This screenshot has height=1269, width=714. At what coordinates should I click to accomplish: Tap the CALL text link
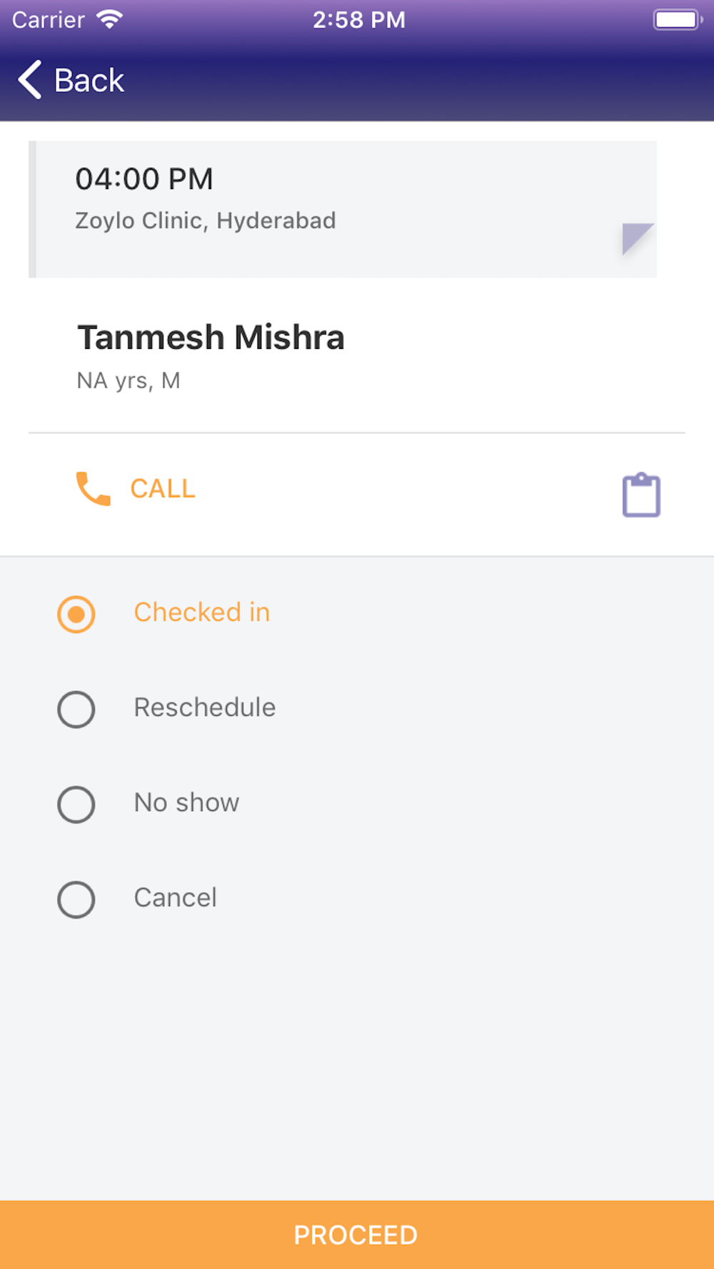coord(163,489)
